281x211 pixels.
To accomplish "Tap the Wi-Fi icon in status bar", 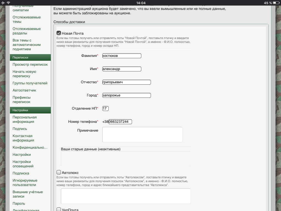I will (x=9, y=3).
